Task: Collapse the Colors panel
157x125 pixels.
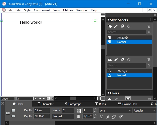Action: click(x=108, y=93)
